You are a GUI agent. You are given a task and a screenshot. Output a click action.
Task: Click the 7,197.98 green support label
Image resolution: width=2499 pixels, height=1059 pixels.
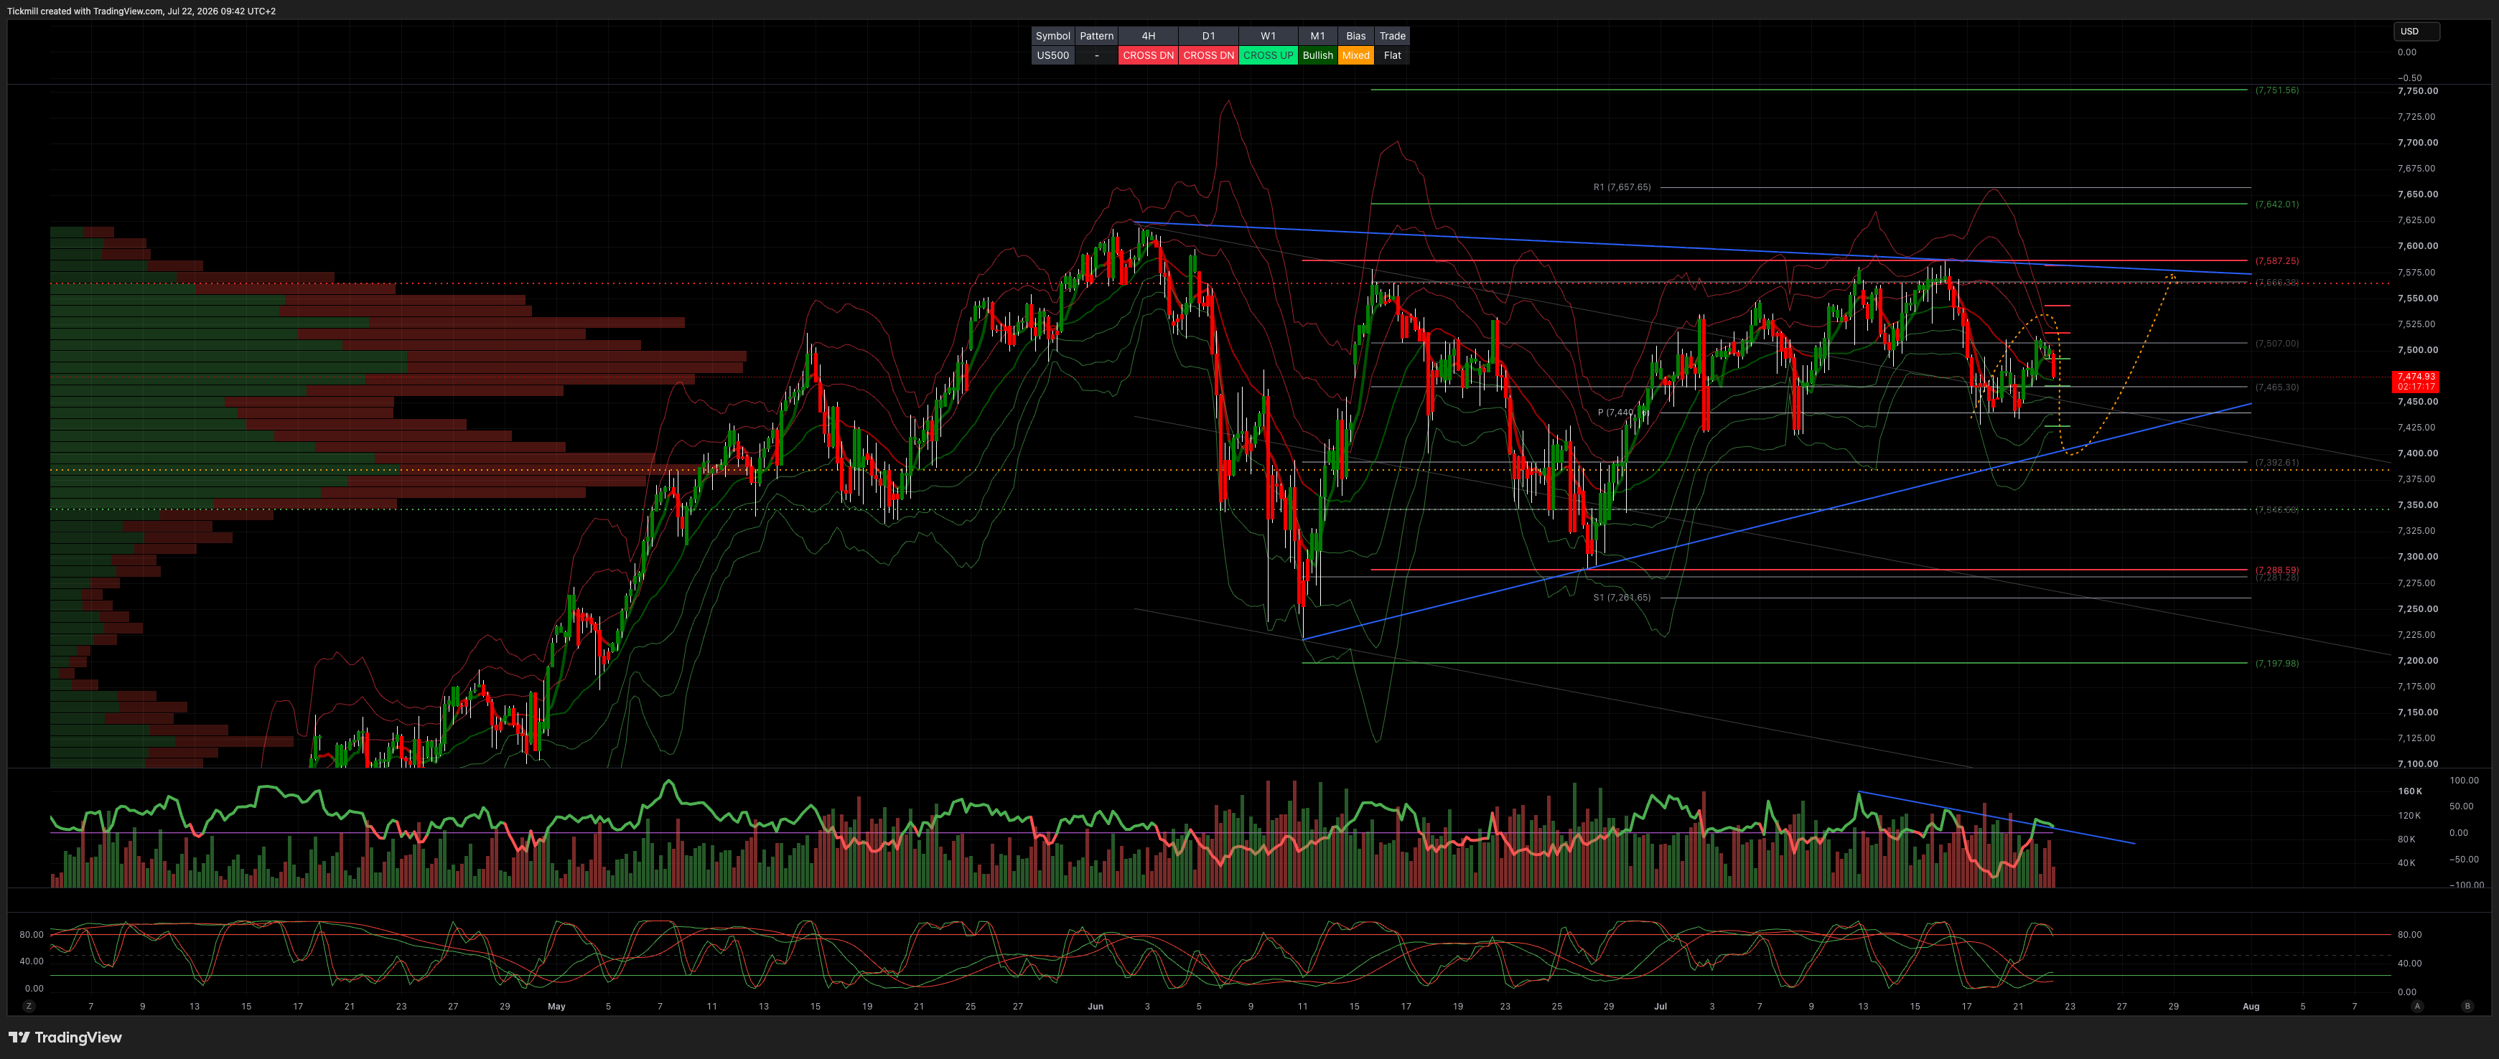pos(2277,664)
